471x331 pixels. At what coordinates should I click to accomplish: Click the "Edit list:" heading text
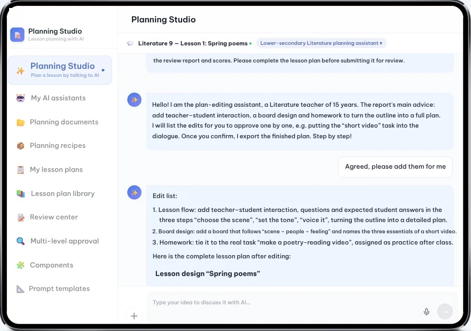tap(165, 196)
